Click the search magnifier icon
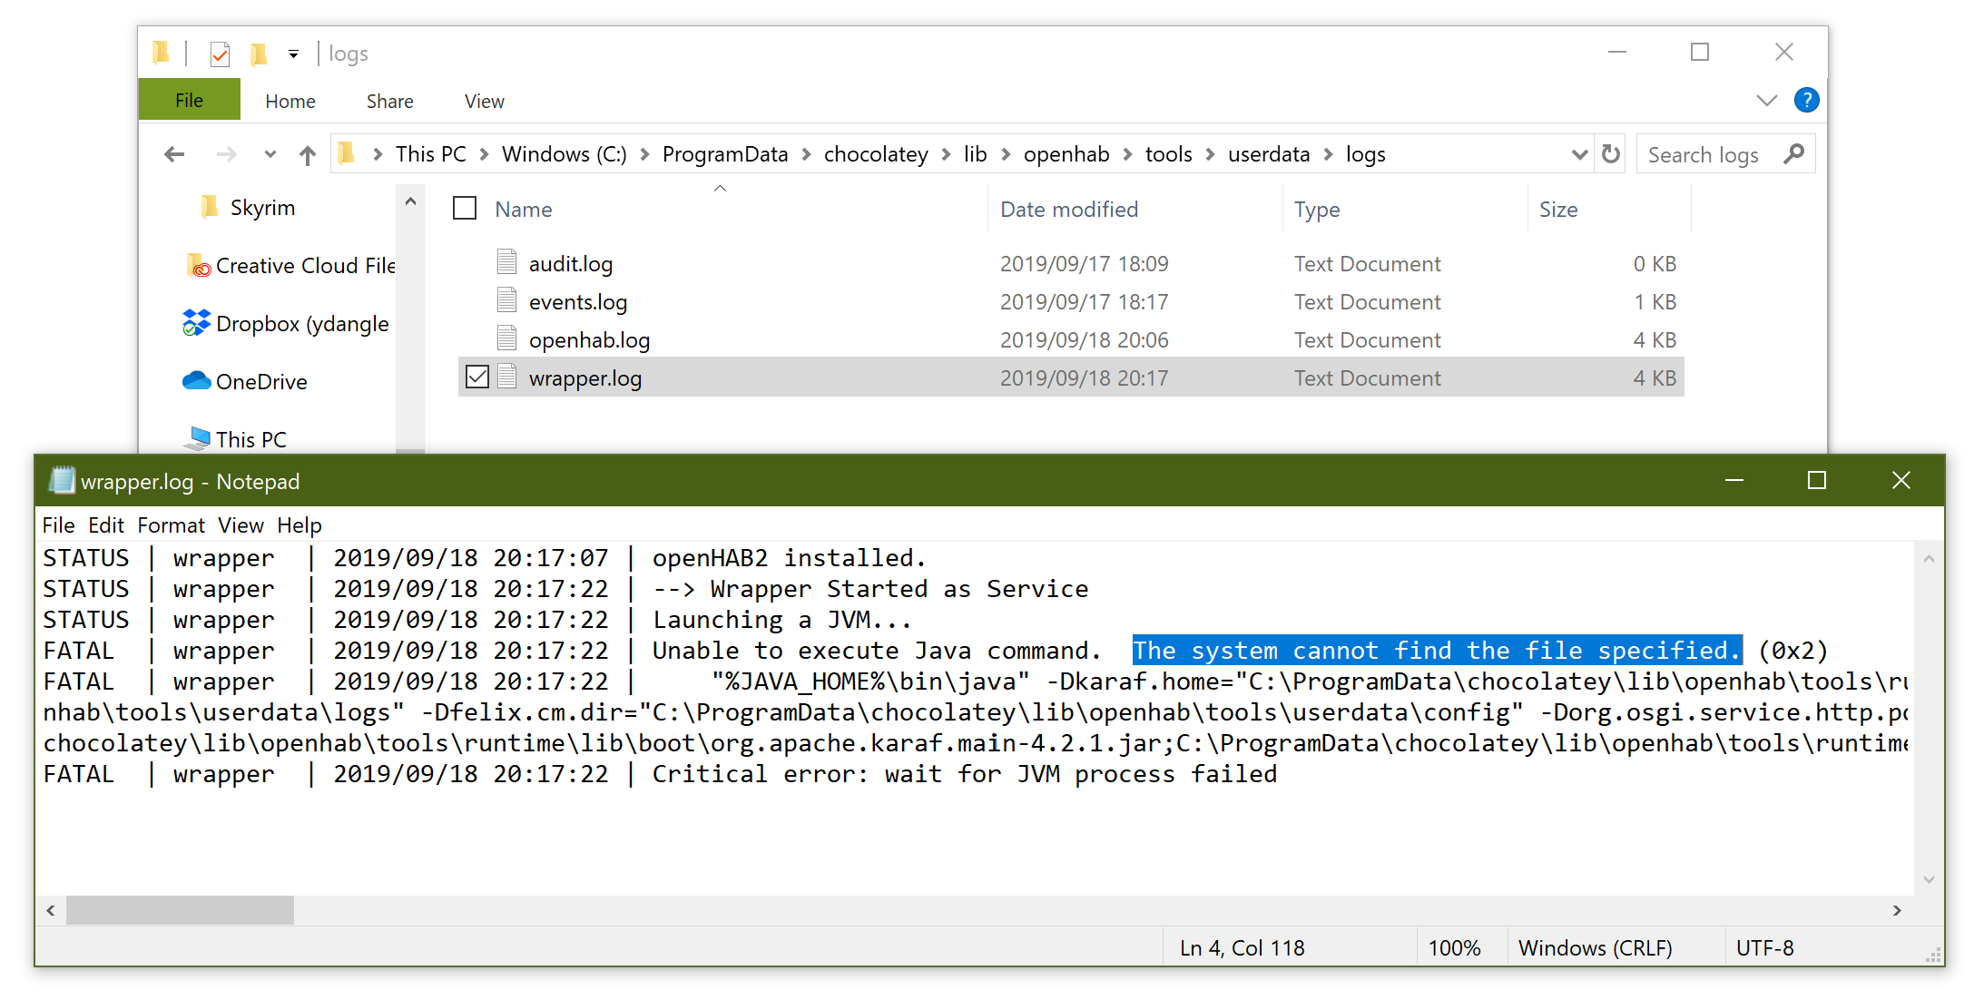The width and height of the screenshot is (1984, 1000). (1793, 154)
